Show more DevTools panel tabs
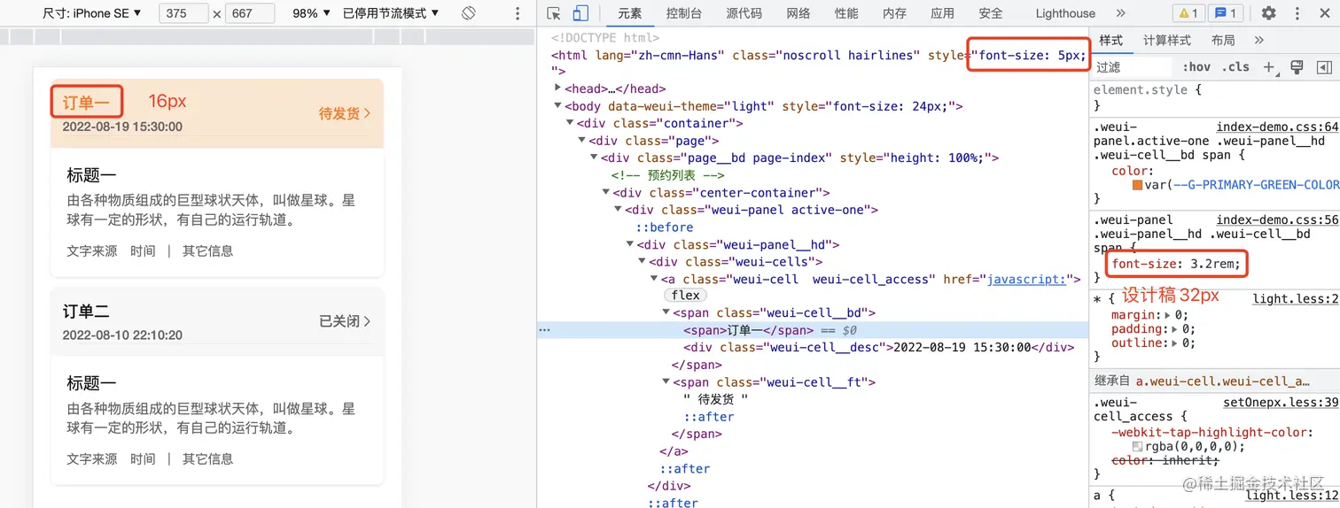1340x508 pixels. tap(1121, 13)
